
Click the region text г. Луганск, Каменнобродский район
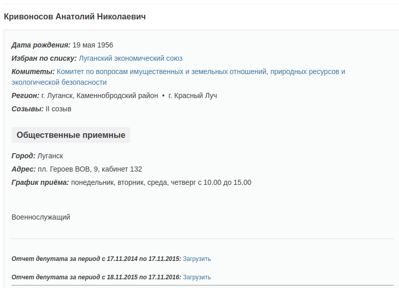pos(100,95)
